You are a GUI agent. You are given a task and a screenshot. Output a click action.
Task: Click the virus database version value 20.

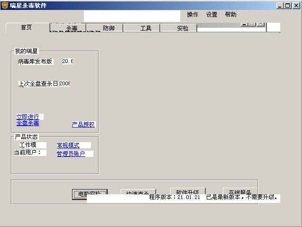67,61
